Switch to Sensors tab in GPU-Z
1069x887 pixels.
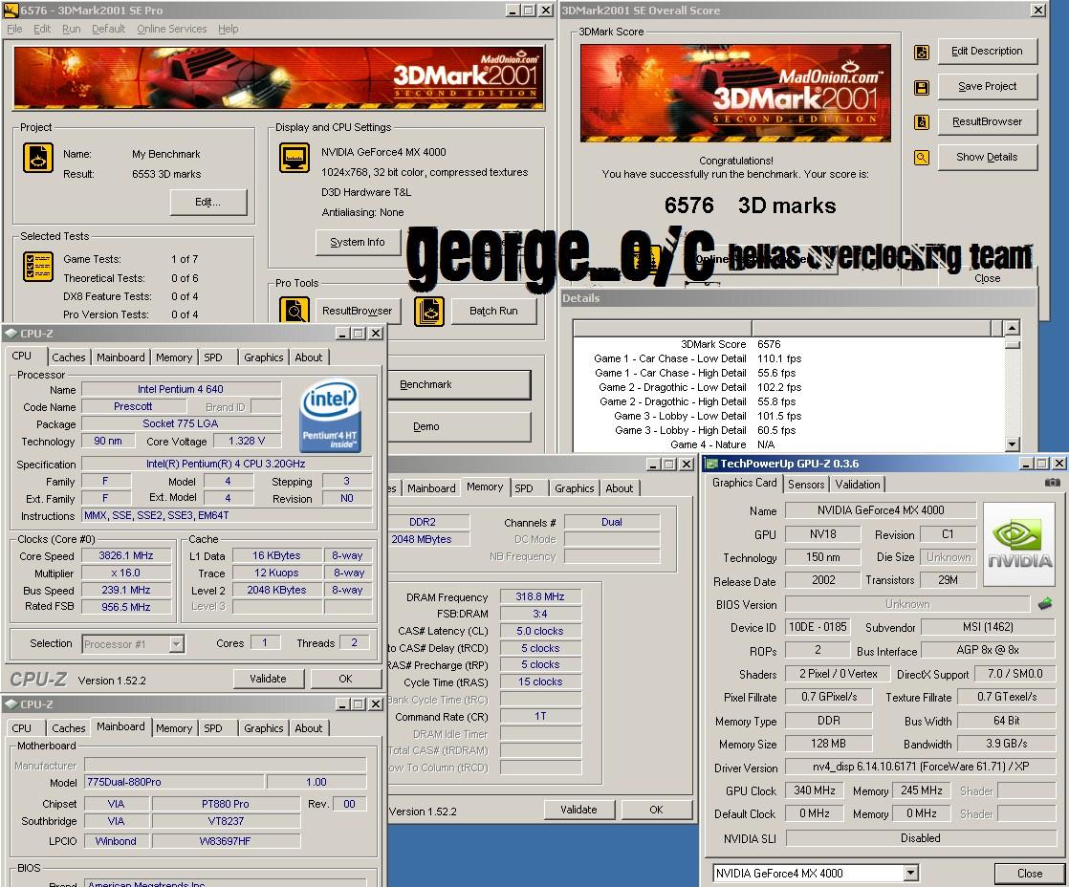[x=806, y=485]
